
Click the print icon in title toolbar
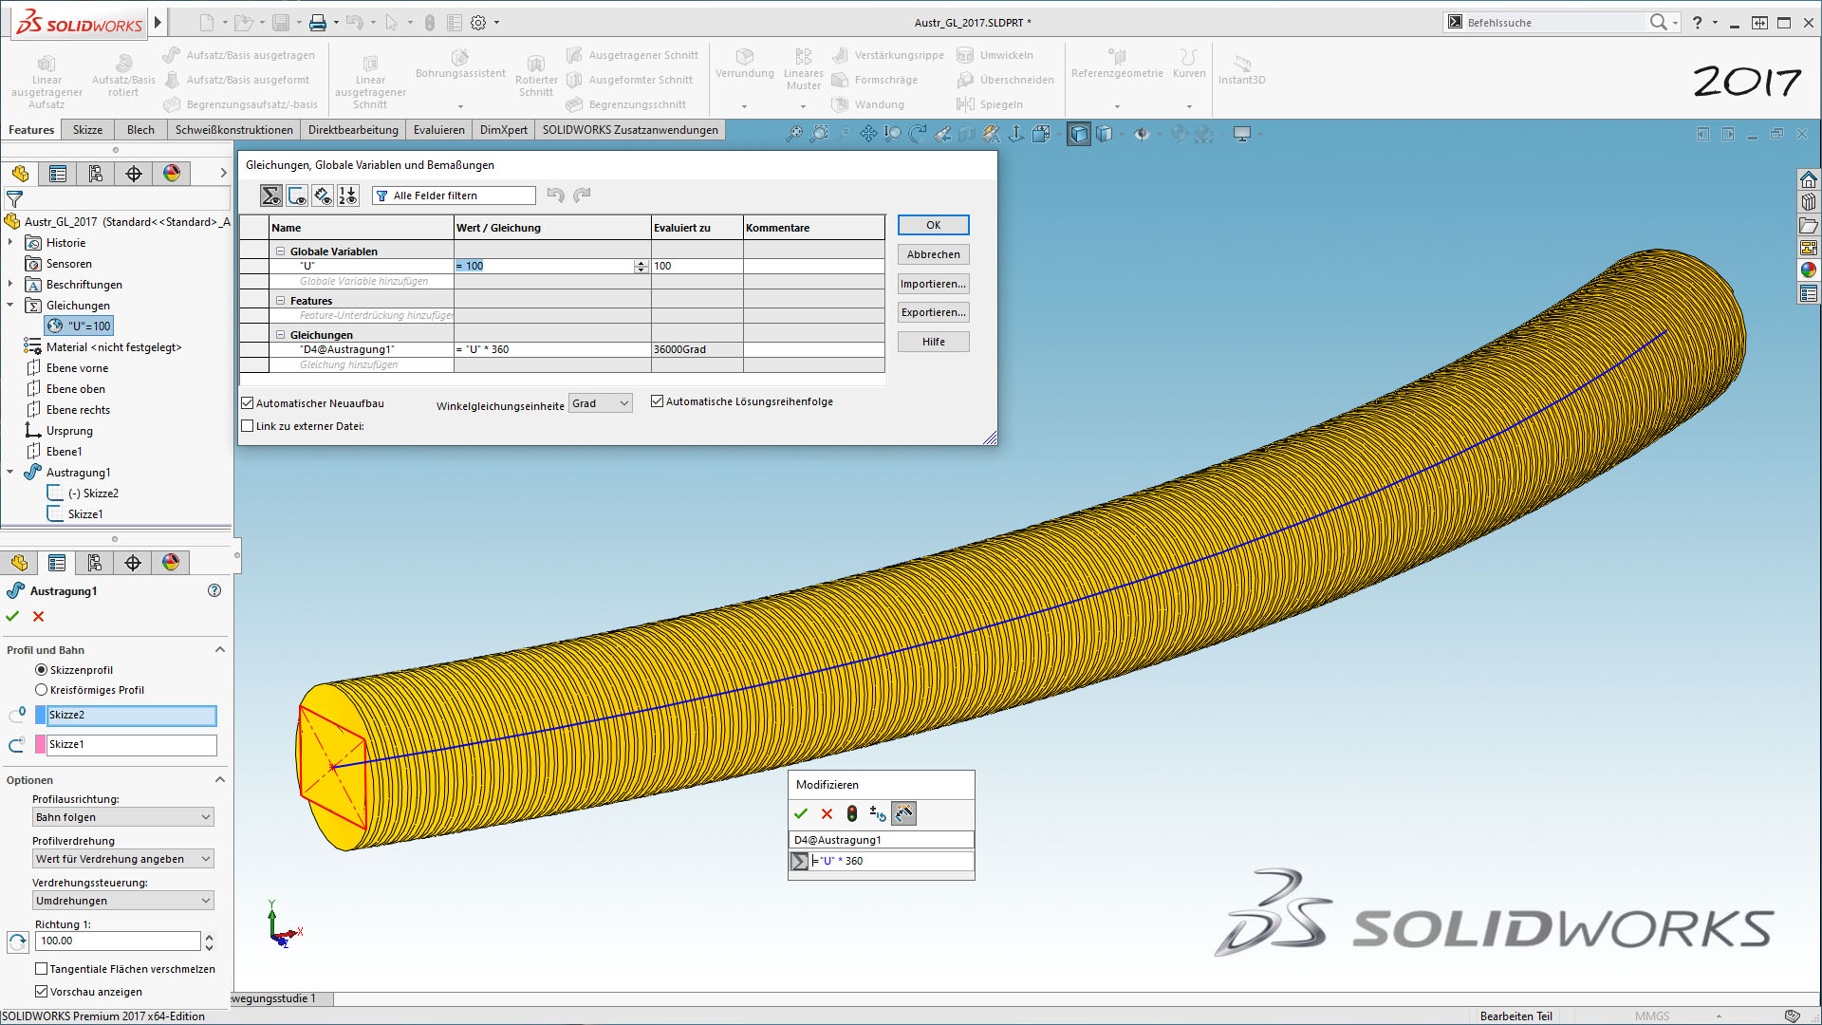click(x=318, y=23)
